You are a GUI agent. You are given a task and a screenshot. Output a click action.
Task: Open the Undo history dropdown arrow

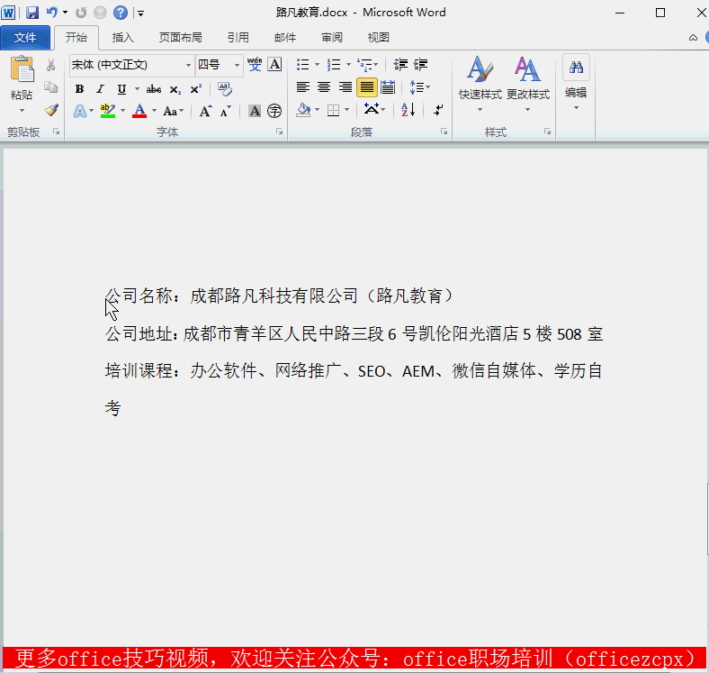65,13
